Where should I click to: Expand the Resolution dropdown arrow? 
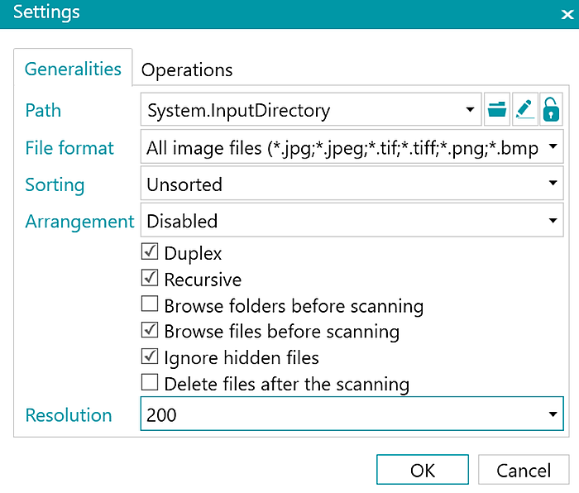pos(553,414)
